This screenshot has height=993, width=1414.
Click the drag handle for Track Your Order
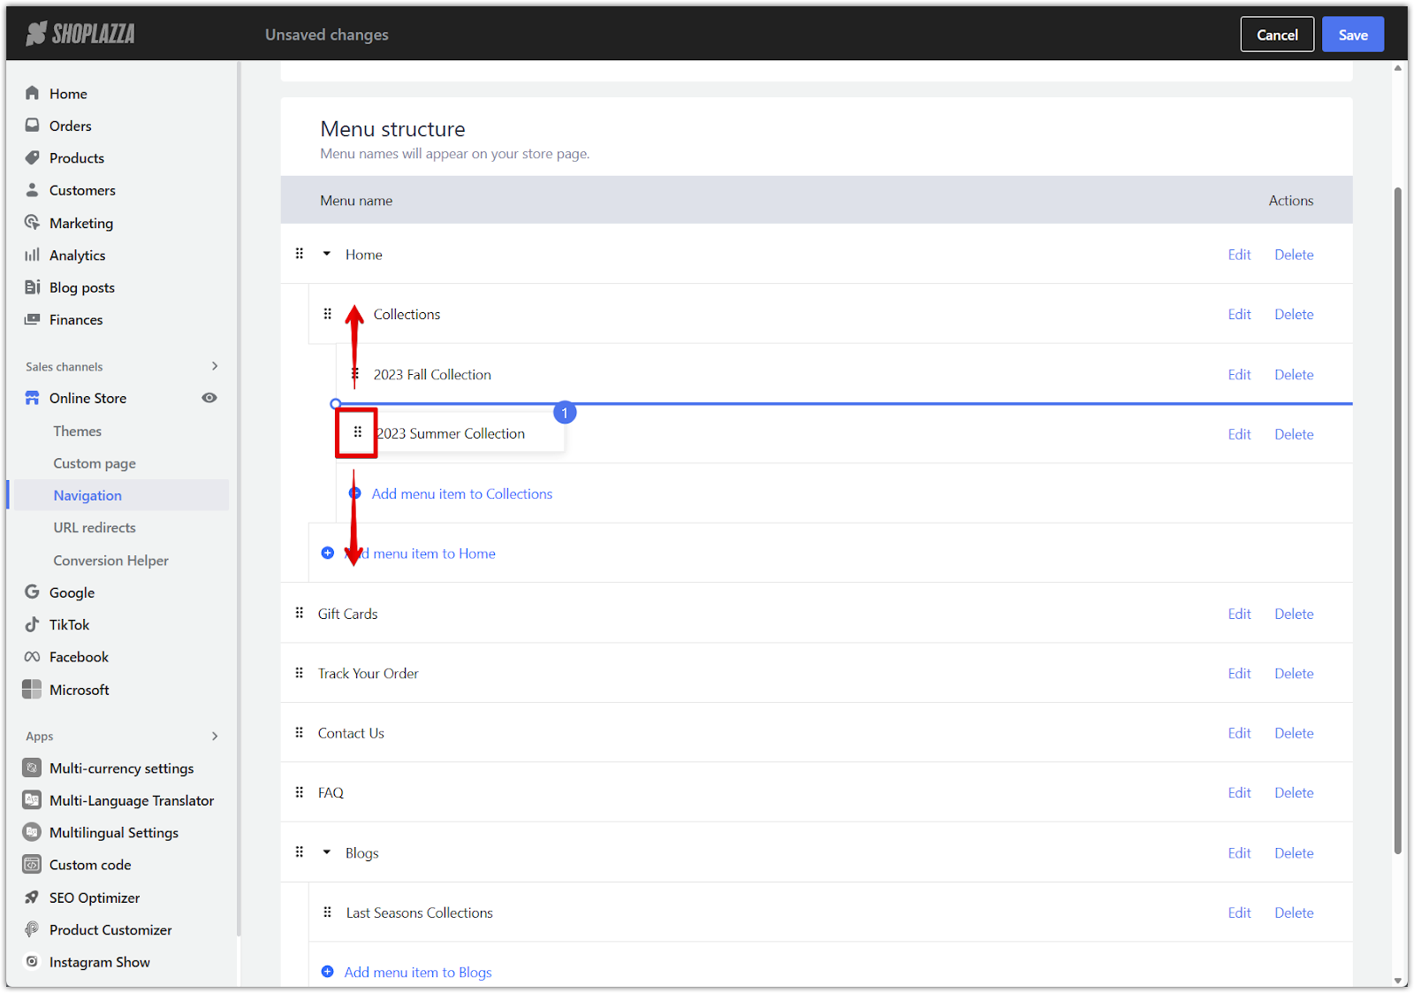(x=300, y=673)
